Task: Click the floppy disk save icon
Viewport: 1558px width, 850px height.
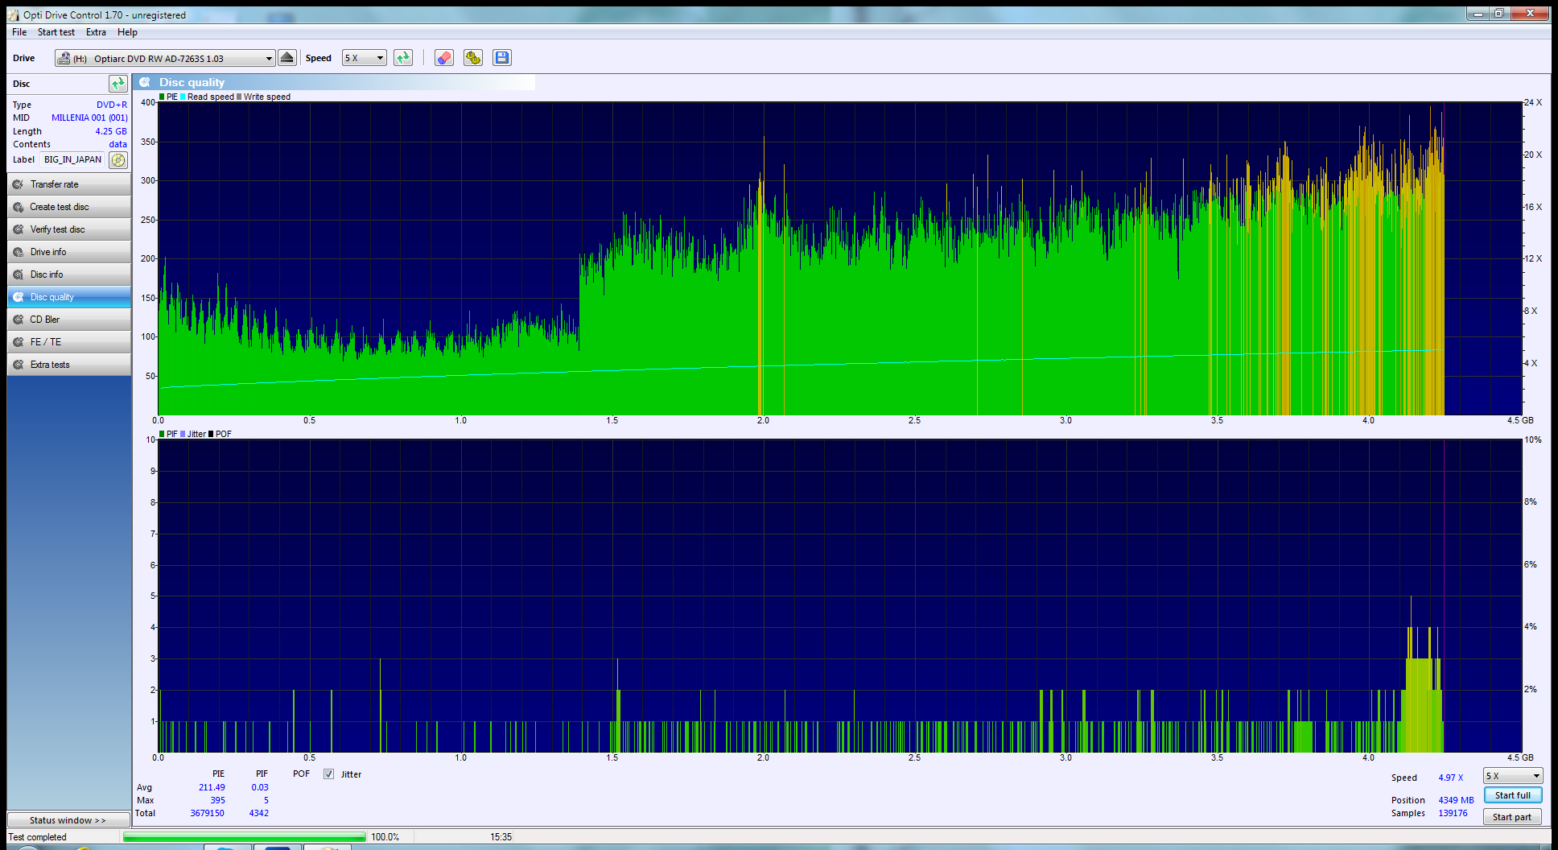Action: pos(502,58)
